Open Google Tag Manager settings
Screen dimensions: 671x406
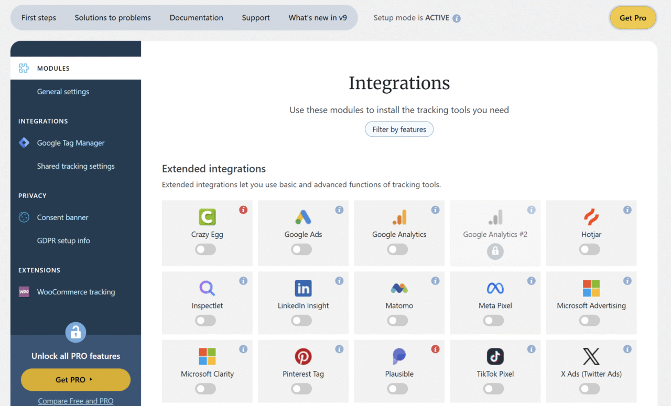click(71, 143)
